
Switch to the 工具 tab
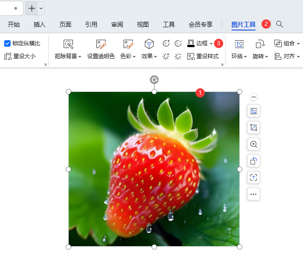(x=169, y=24)
